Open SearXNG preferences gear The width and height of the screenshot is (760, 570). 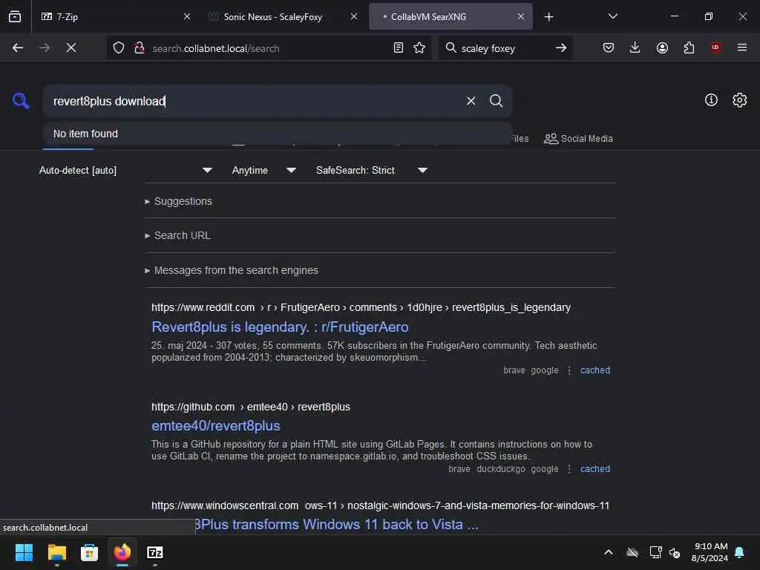[x=740, y=100]
